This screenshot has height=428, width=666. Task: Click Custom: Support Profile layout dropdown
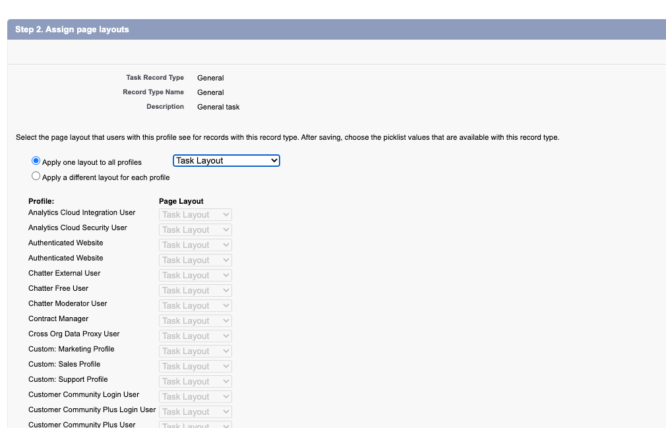click(195, 382)
